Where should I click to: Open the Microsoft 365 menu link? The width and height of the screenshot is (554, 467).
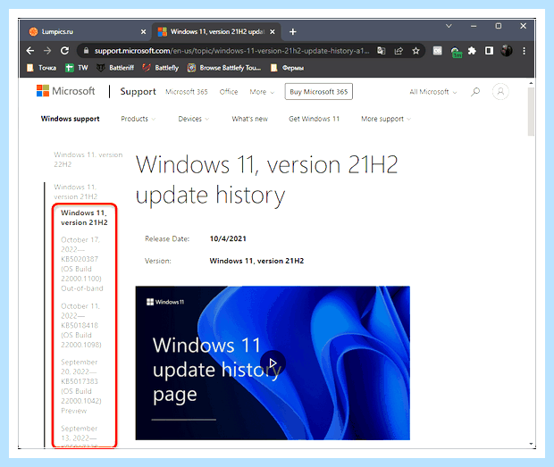tap(187, 92)
